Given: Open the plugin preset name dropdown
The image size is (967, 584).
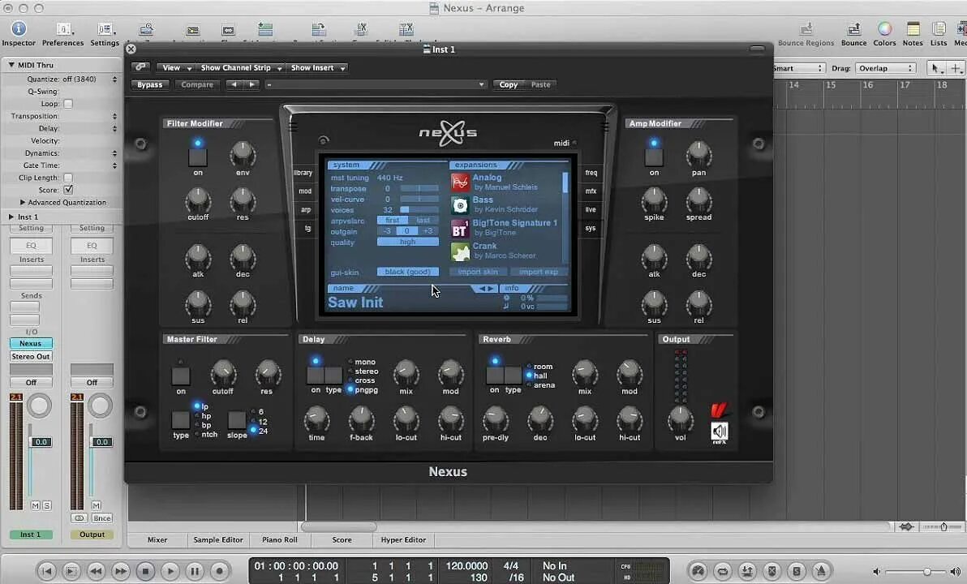Looking at the screenshot, I should click(376, 84).
